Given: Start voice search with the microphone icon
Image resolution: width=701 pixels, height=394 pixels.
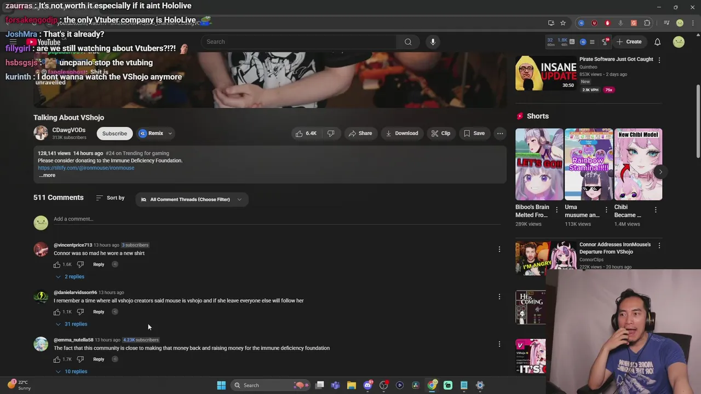Looking at the screenshot, I should click(433, 42).
